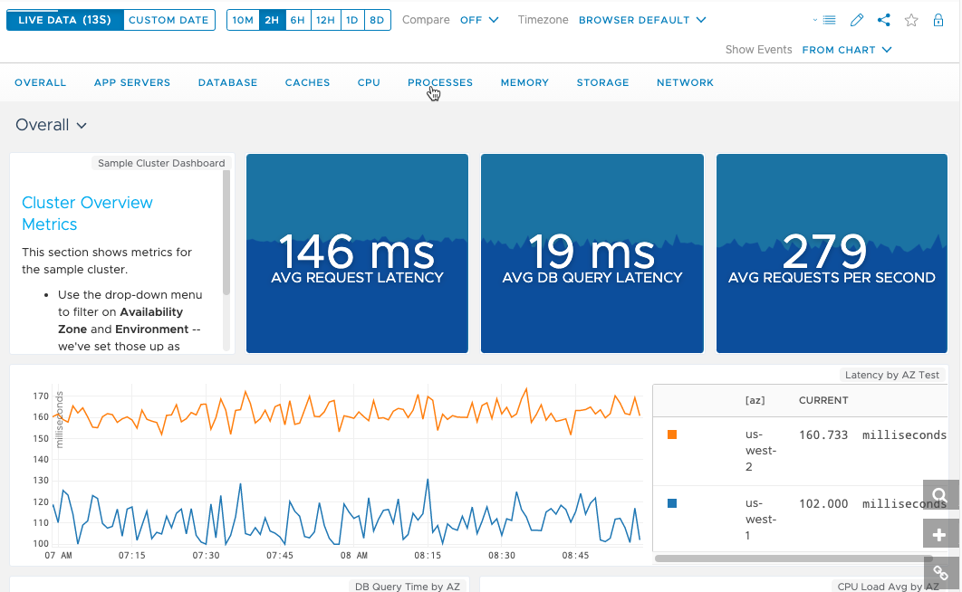Click the link icon below the plus button
The height and width of the screenshot is (592, 962).
[x=939, y=572]
